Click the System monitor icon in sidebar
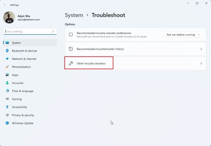This screenshot has width=211, height=146. click(7, 43)
